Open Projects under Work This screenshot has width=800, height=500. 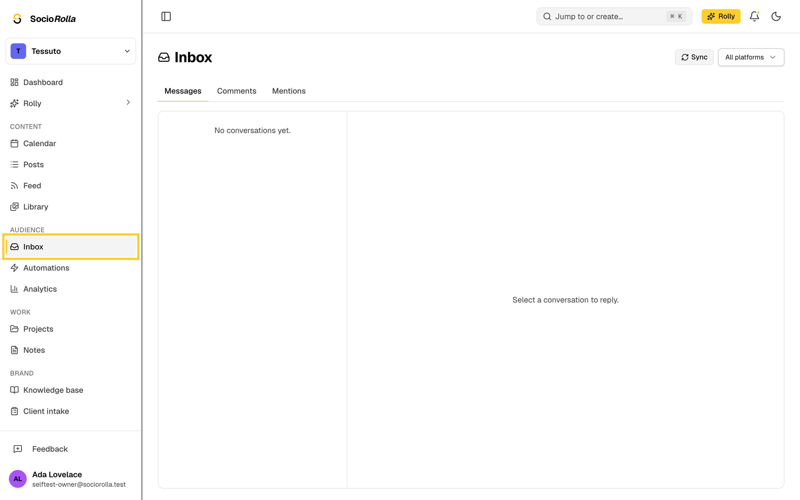coord(71,329)
